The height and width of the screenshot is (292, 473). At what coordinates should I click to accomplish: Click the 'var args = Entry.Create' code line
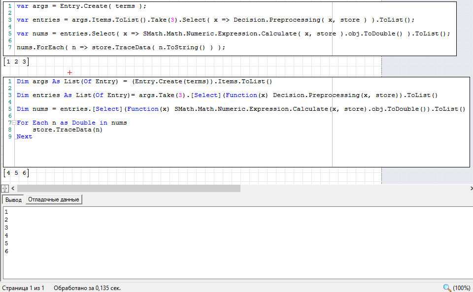click(81, 6)
